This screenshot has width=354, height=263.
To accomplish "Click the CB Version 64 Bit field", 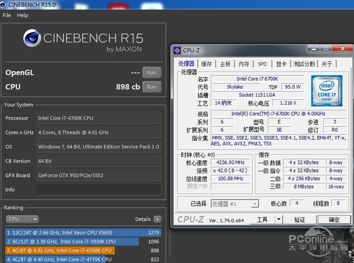I will (99, 161).
